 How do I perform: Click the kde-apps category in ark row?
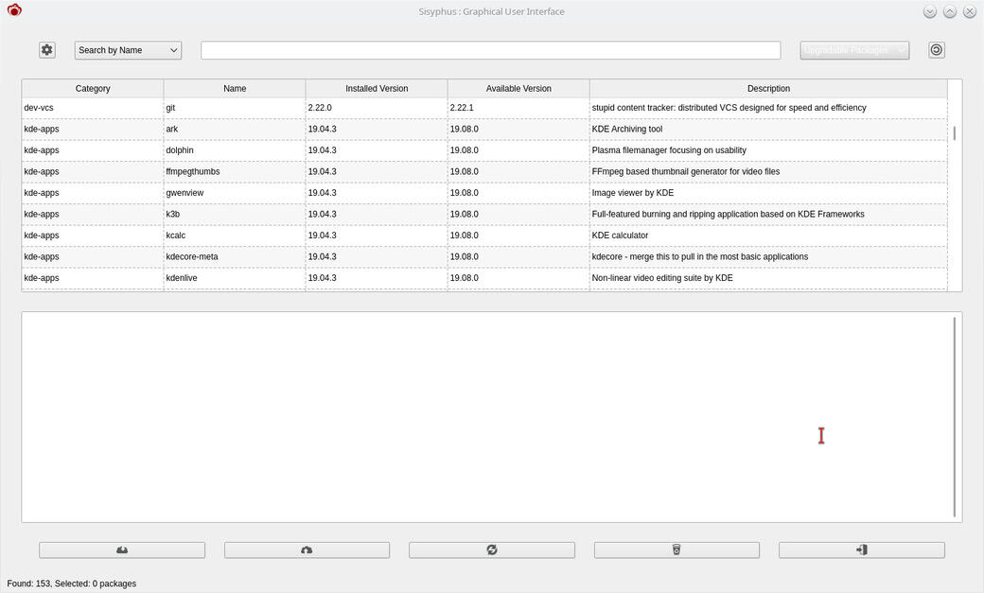[x=42, y=130]
